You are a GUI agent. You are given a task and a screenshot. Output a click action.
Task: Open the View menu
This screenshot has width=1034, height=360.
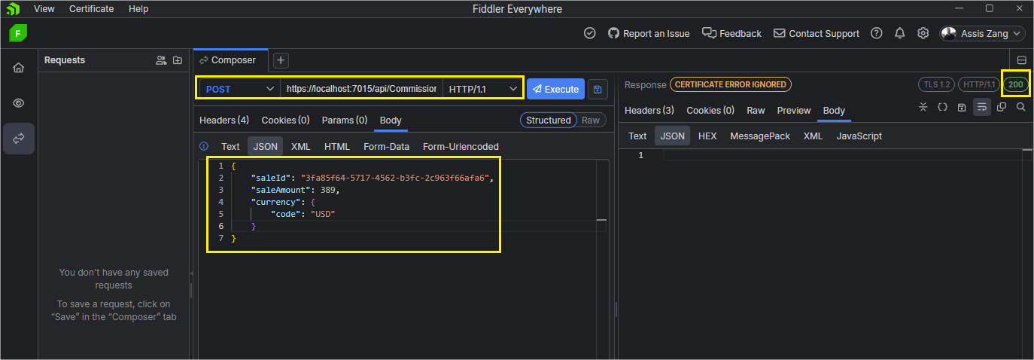(x=44, y=9)
